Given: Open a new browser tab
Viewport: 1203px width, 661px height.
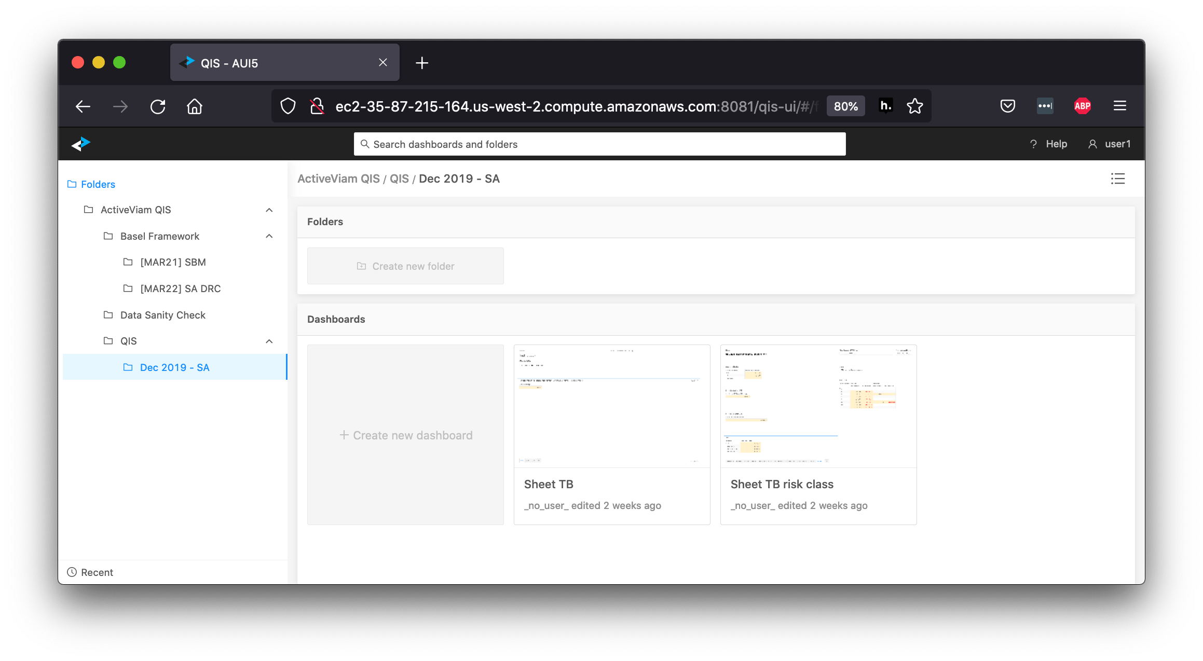Looking at the screenshot, I should point(422,63).
